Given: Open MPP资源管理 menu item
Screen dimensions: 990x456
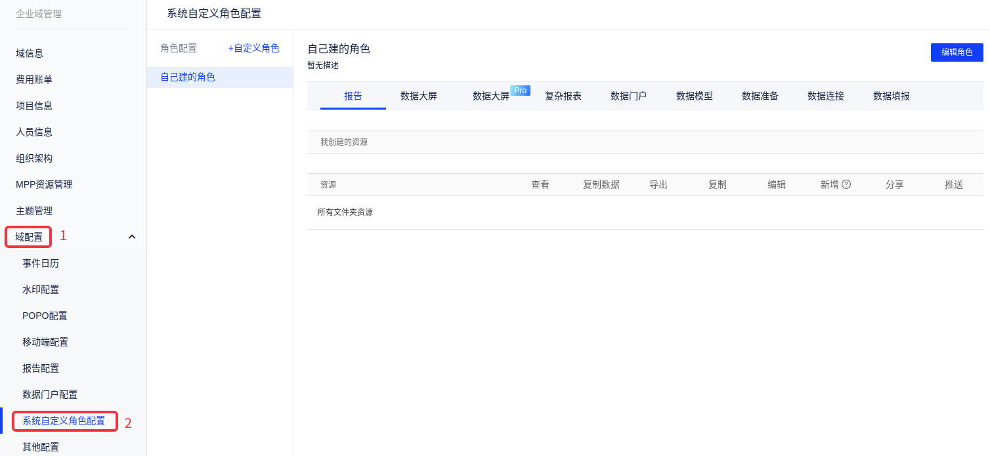Looking at the screenshot, I should point(44,184).
